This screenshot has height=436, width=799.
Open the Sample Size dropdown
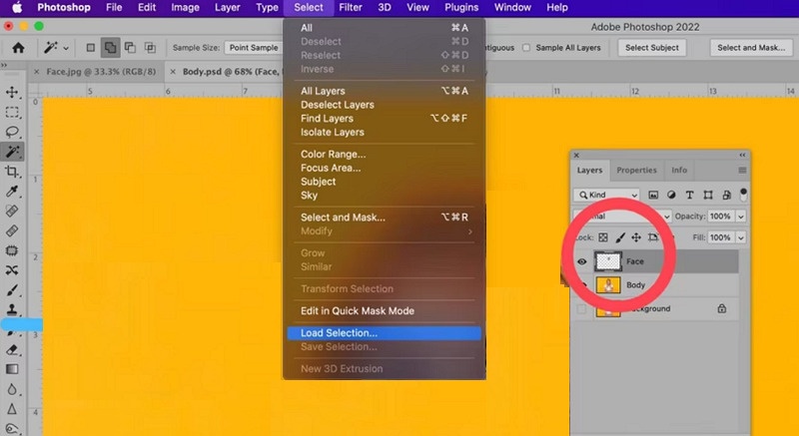(254, 47)
